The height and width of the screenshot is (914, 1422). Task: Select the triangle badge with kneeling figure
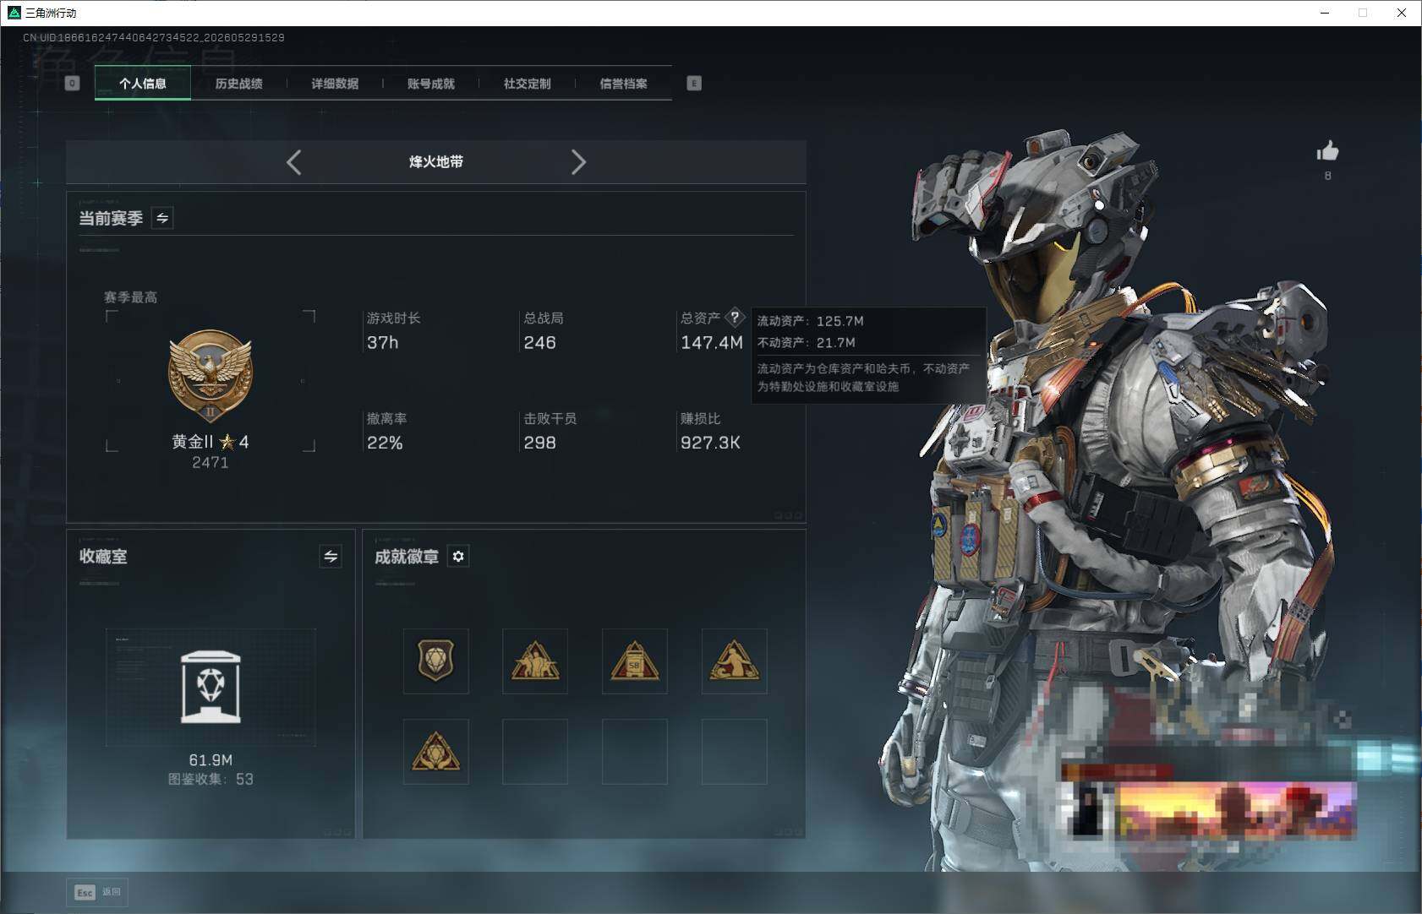735,661
